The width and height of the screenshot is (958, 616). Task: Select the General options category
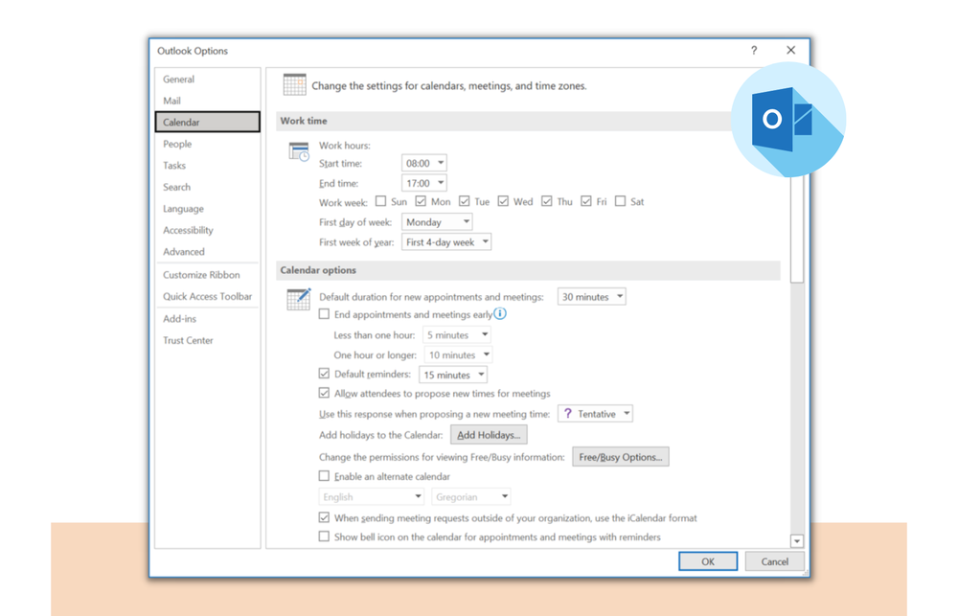(x=207, y=79)
